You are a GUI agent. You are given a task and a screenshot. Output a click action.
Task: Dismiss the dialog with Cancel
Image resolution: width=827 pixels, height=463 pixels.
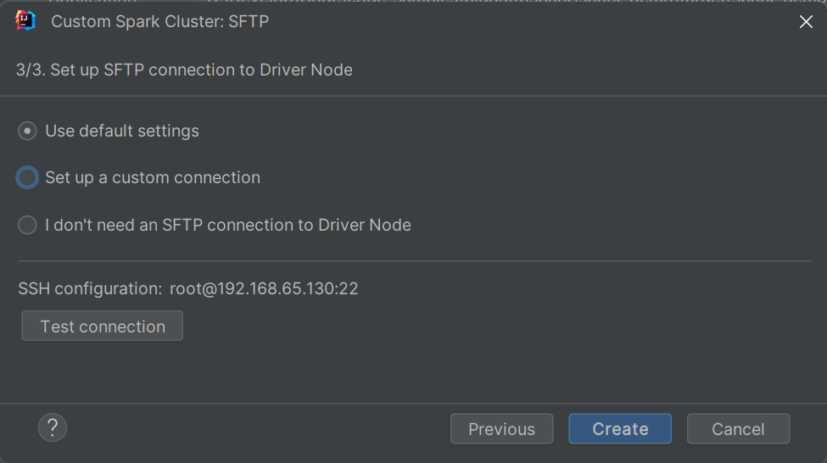click(738, 429)
